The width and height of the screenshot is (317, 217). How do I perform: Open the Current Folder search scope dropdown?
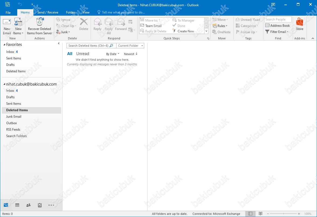(130, 46)
